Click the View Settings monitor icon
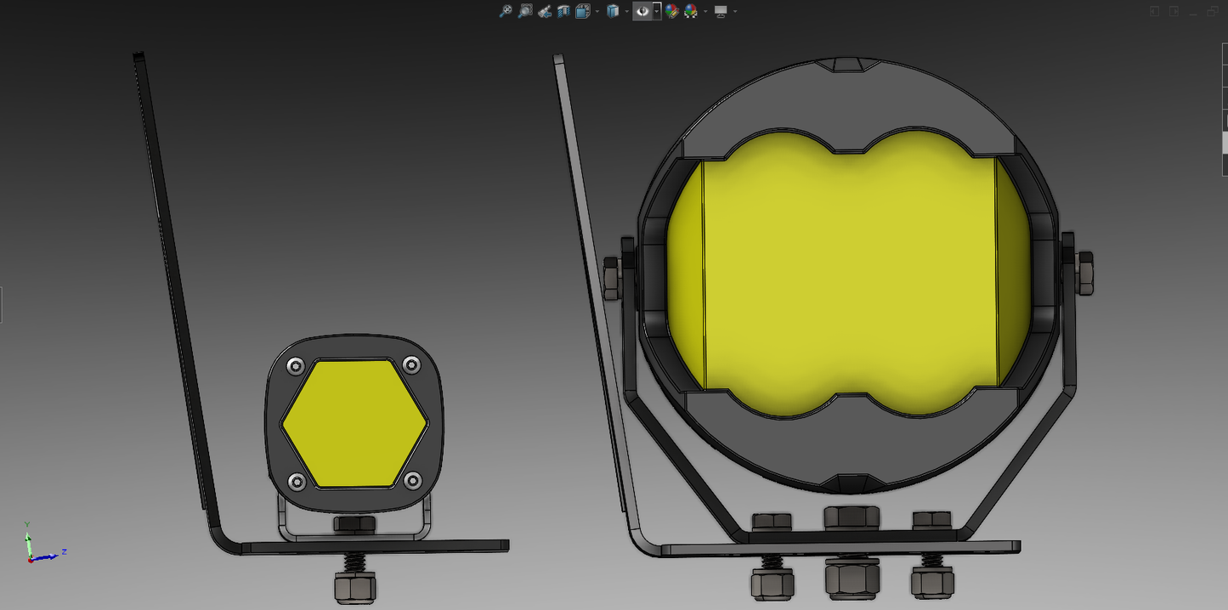1228x610 pixels. pos(721,11)
